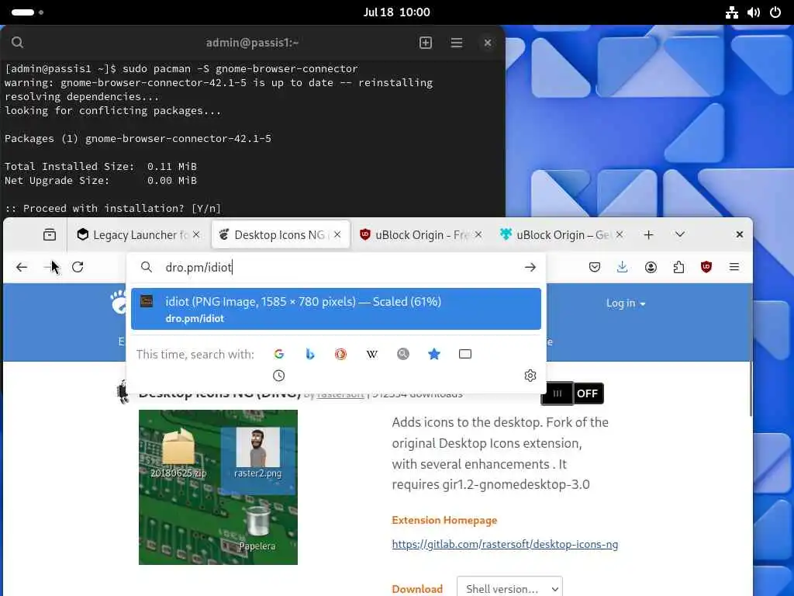Click URL bar containing dro.pm/idiot
794x596 pixels.
tap(336, 267)
